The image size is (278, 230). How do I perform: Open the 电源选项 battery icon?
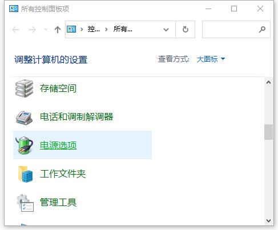(24, 145)
